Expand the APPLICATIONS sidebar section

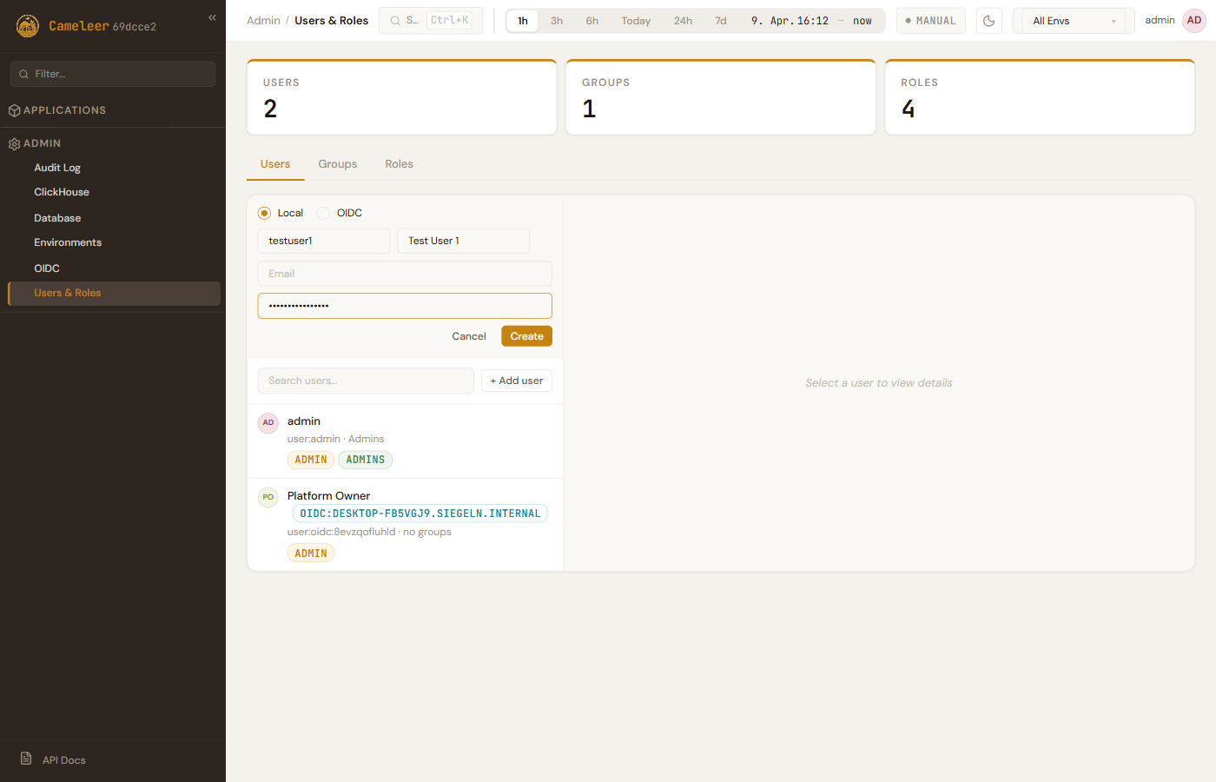[65, 110]
